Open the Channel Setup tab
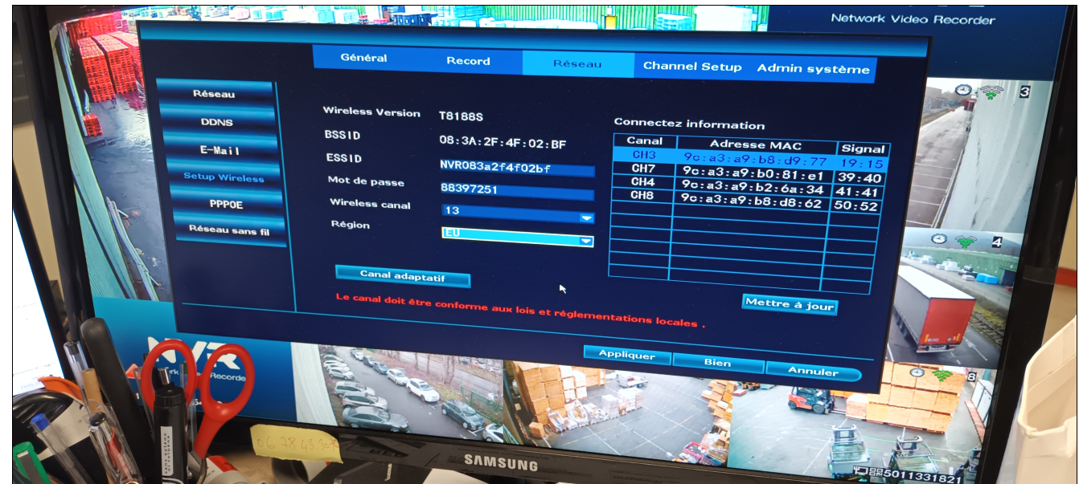The image size is (1079, 484). [692, 67]
